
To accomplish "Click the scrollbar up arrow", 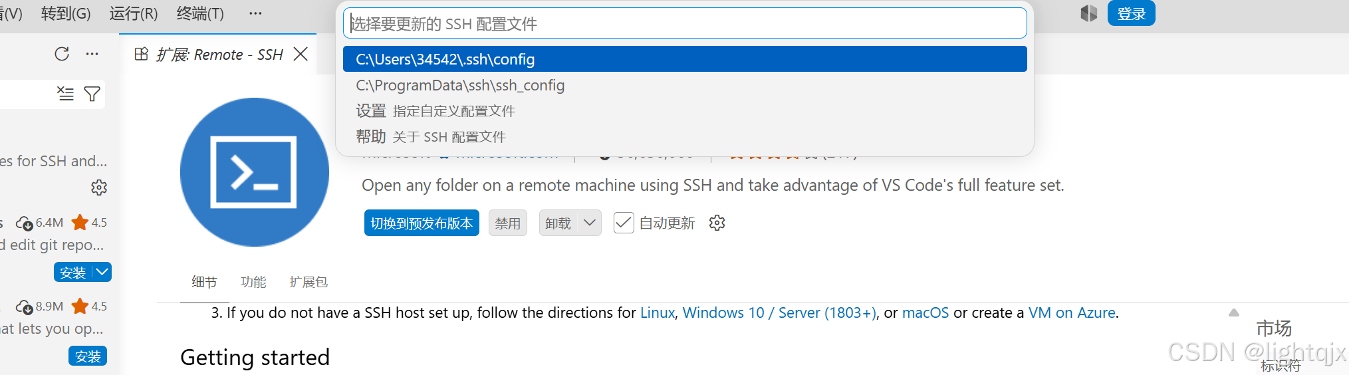I will click(1234, 312).
